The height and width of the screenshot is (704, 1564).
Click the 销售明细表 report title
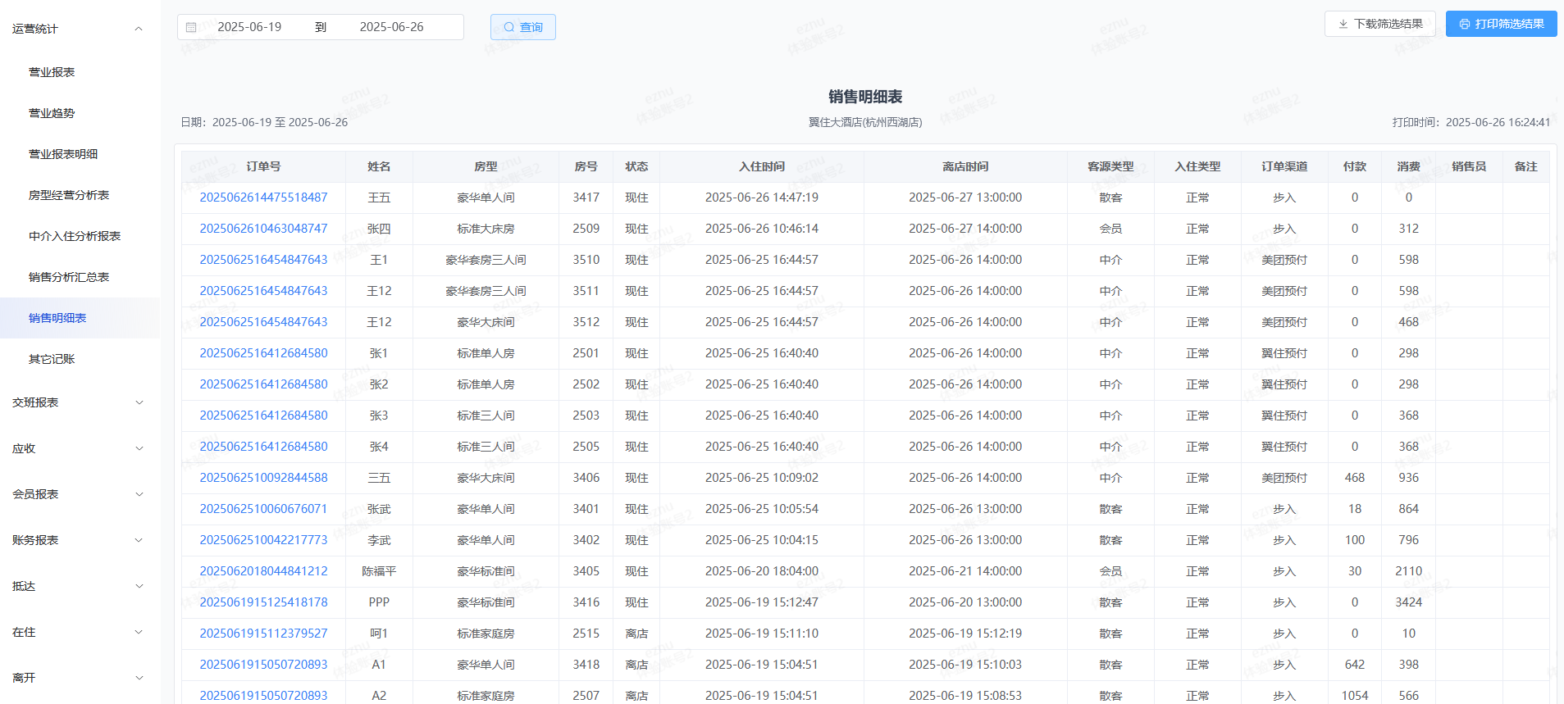coord(865,97)
